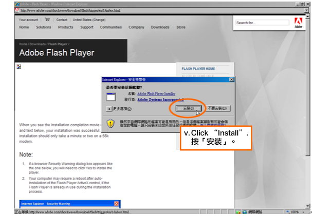
Task: Open the shopping cart icon
Action: pos(47,19)
